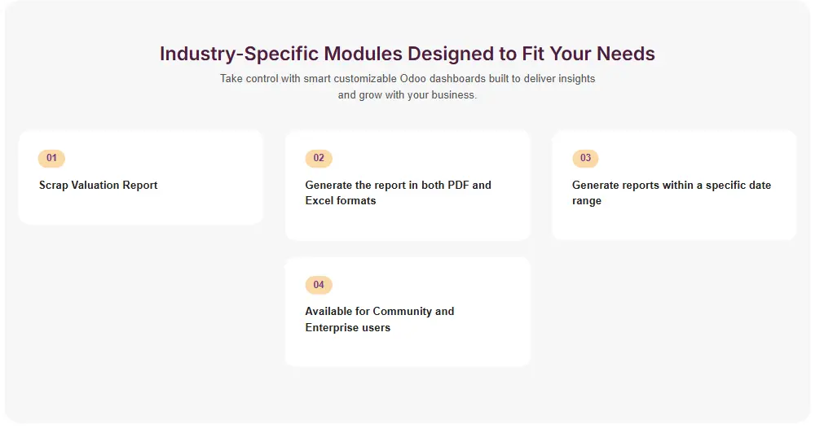Click blank area right of the 01 badge
The image size is (824, 433).
[163, 158]
